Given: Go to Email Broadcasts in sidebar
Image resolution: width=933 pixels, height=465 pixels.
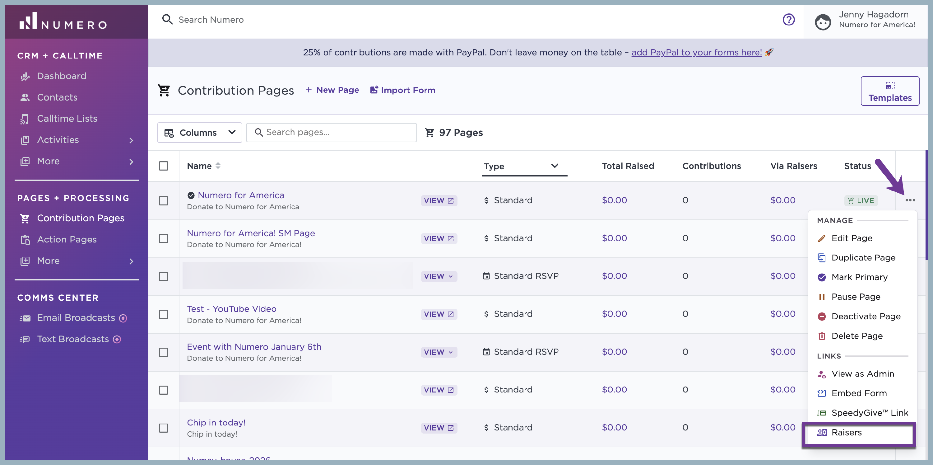Looking at the screenshot, I should [x=77, y=318].
